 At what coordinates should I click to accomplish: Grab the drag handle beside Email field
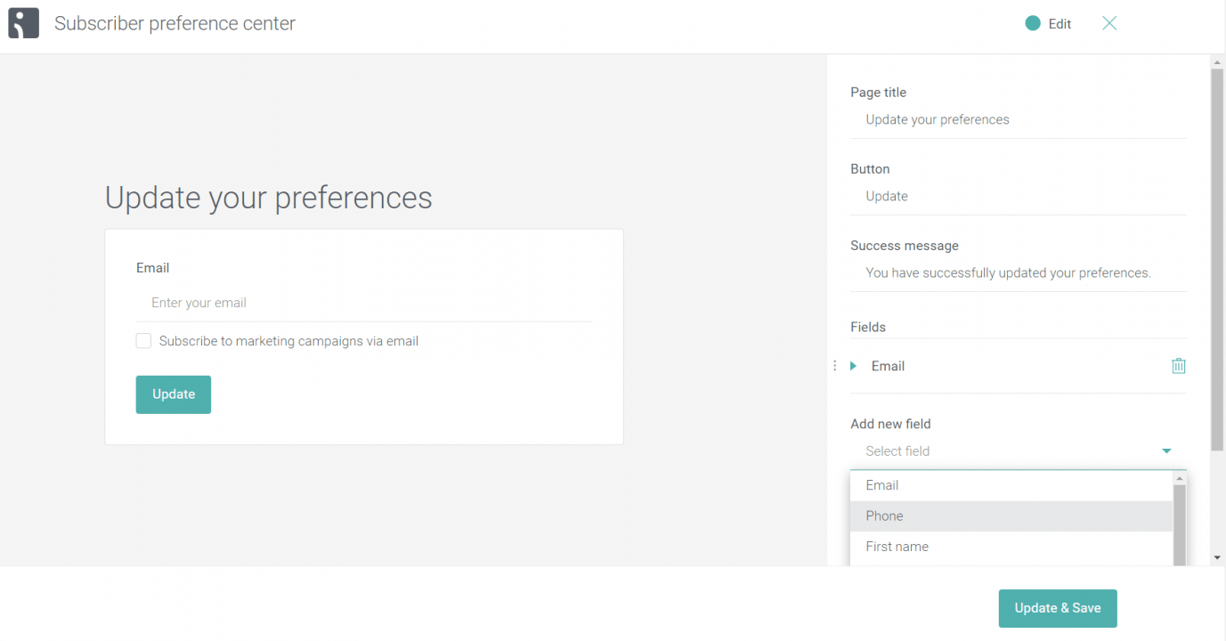pos(834,366)
